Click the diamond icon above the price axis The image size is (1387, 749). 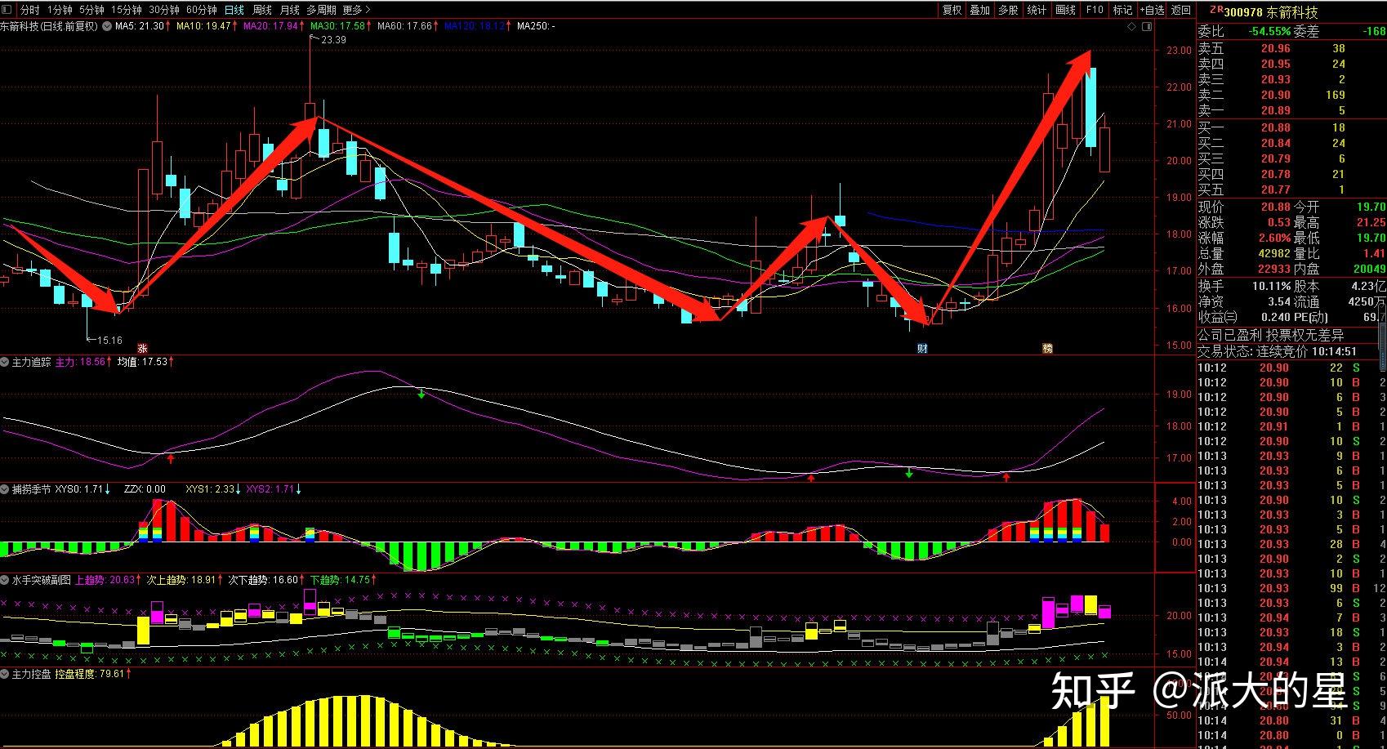[1131, 27]
